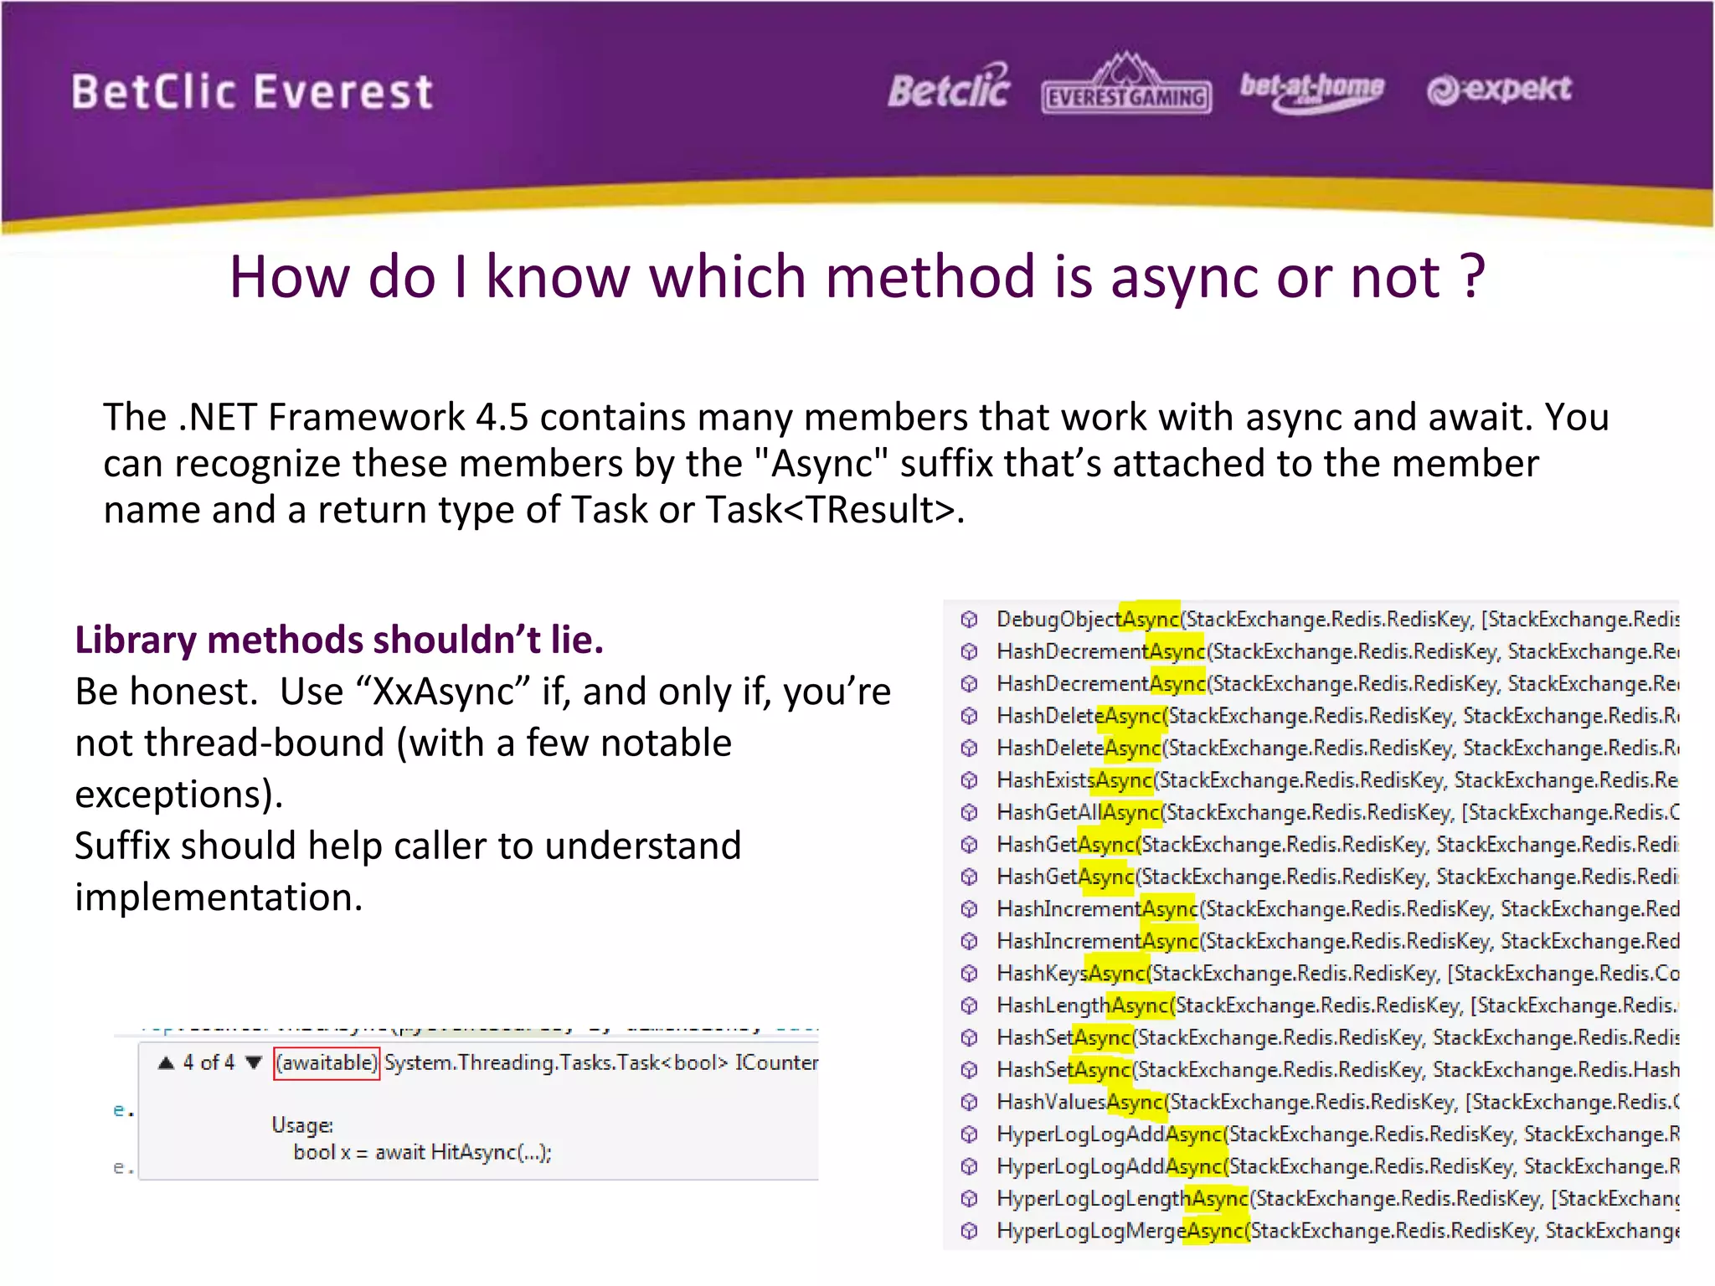Select HashLengthAsync in the completion list

click(x=1311, y=1005)
